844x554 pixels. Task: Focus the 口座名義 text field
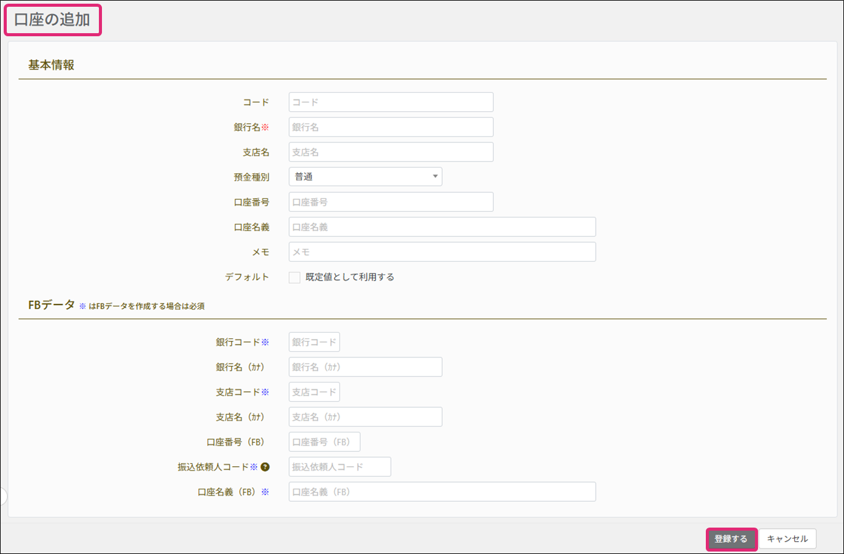[x=442, y=227]
